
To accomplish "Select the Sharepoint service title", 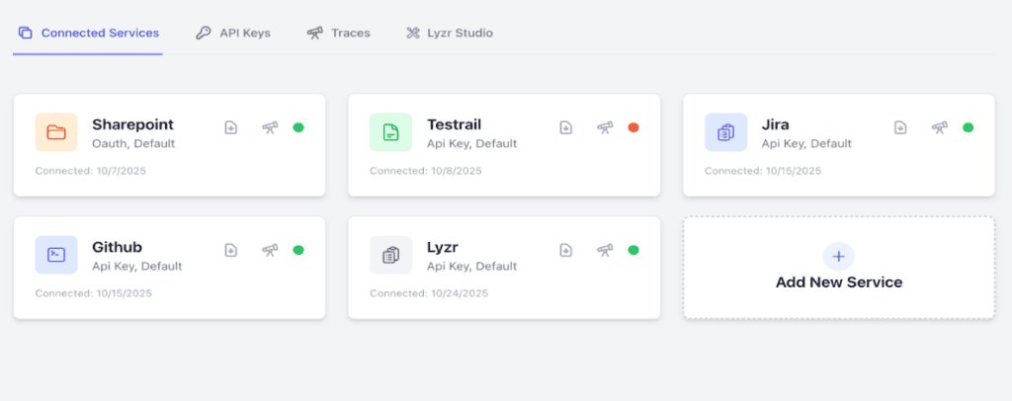I will pyautogui.click(x=132, y=124).
